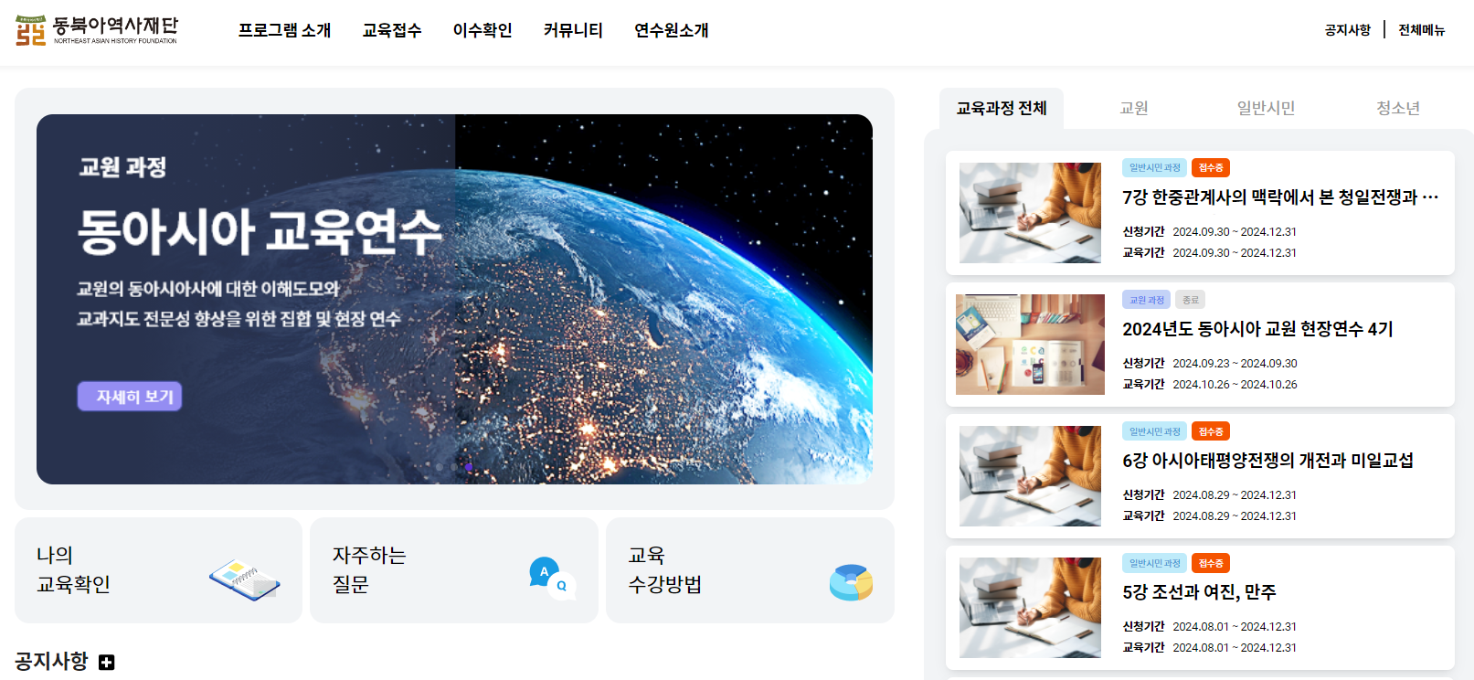Click 접수중 badge on 6강 card
The image size is (1474, 680).
1211,431
